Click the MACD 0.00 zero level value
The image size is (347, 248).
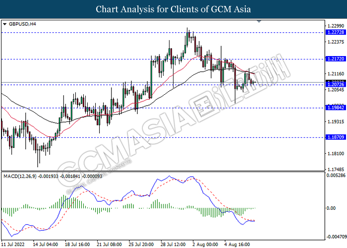pos(331,208)
